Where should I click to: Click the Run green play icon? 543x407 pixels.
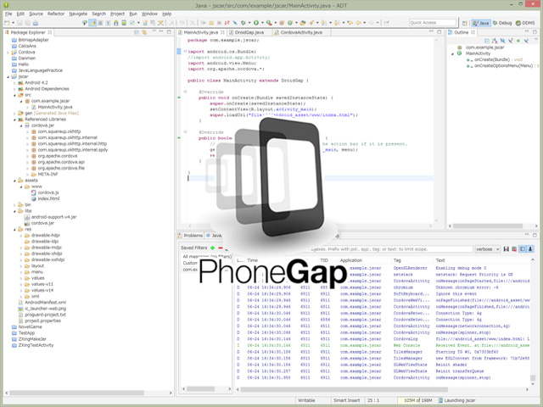pos(256,23)
